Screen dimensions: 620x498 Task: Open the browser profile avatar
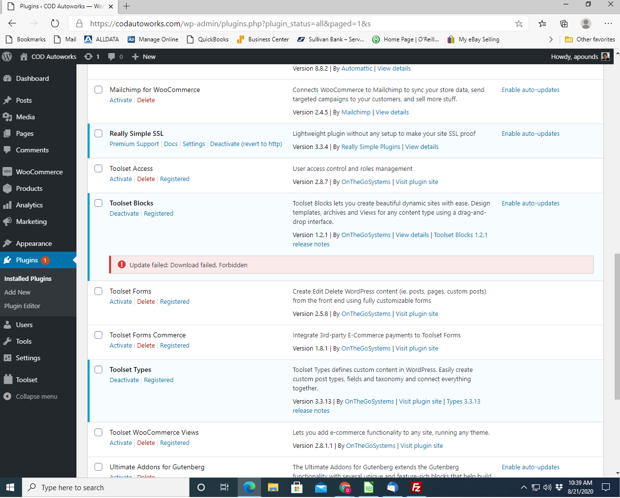coord(586,23)
